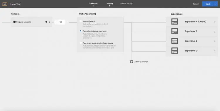The height and width of the screenshot is (111, 220).
Task: Open the Frequent Shoppers audience options menu
Action: (x=49, y=22)
